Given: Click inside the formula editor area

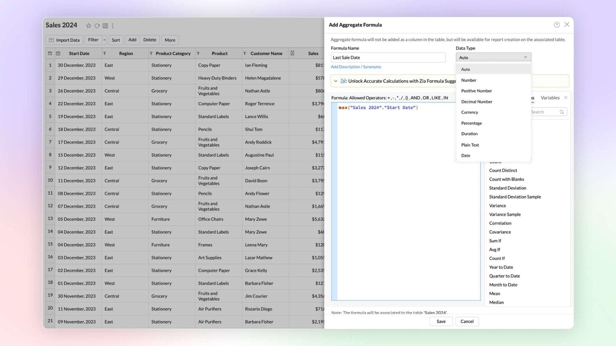Looking at the screenshot, I should point(406,201).
